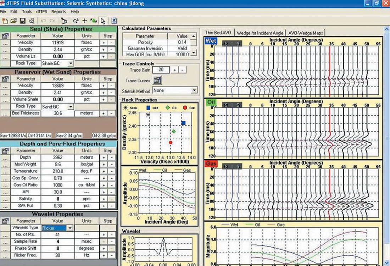Select the zoom magnifier tool
The width and height of the screenshot is (390, 266).
[x=76, y=21]
